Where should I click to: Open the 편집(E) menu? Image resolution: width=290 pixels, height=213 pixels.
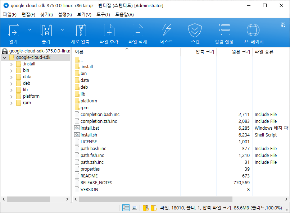coord(28,14)
